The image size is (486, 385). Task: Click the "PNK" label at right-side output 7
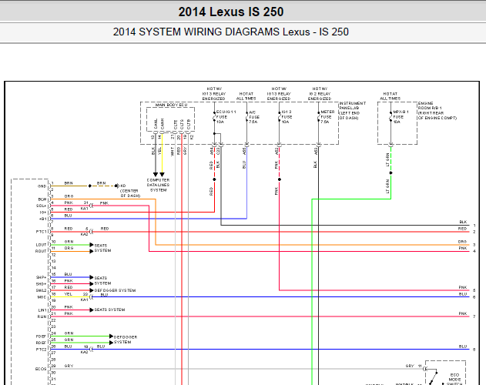[x=463, y=313]
